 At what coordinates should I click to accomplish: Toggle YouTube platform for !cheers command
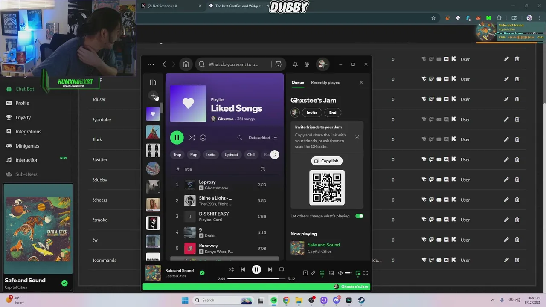pos(439,200)
